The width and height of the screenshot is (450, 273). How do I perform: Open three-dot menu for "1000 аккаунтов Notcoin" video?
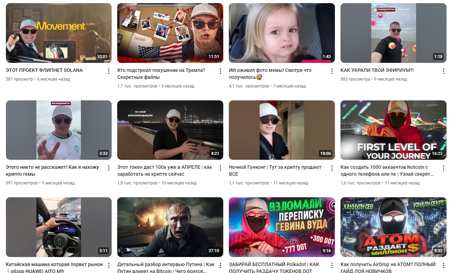point(443,168)
